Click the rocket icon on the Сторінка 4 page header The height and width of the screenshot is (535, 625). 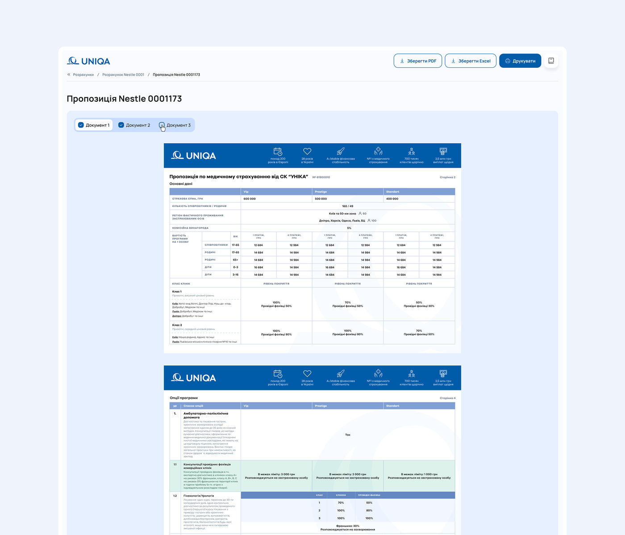point(341,373)
